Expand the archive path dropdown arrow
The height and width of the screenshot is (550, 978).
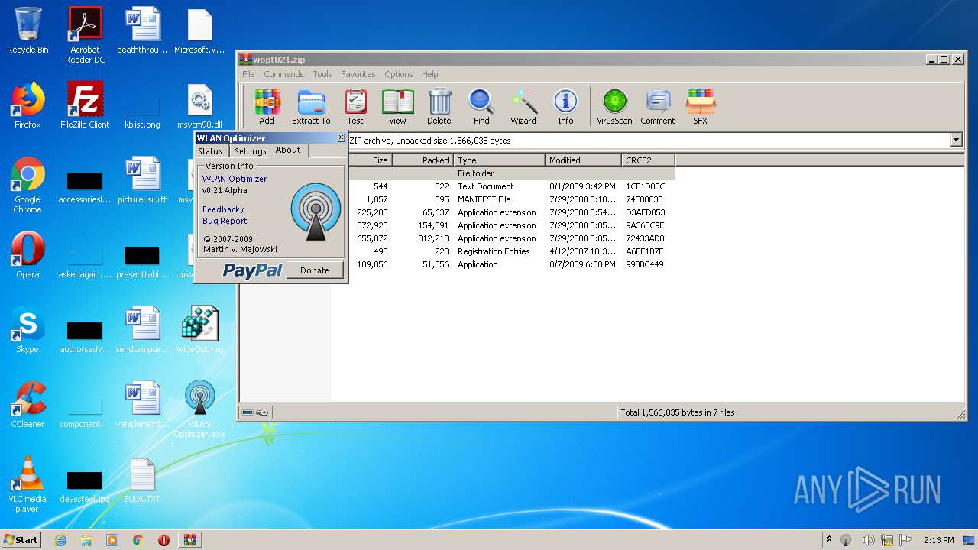tap(955, 141)
